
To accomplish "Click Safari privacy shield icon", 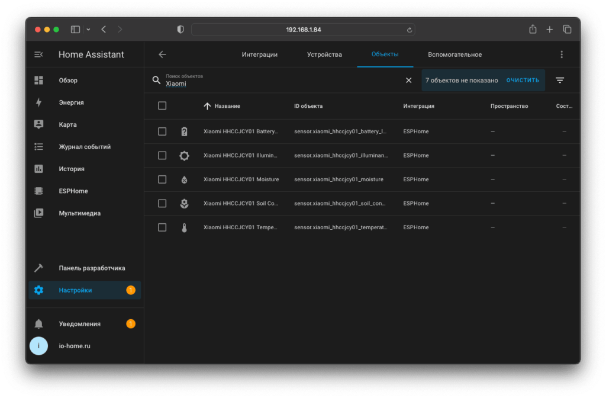I will pyautogui.click(x=180, y=30).
